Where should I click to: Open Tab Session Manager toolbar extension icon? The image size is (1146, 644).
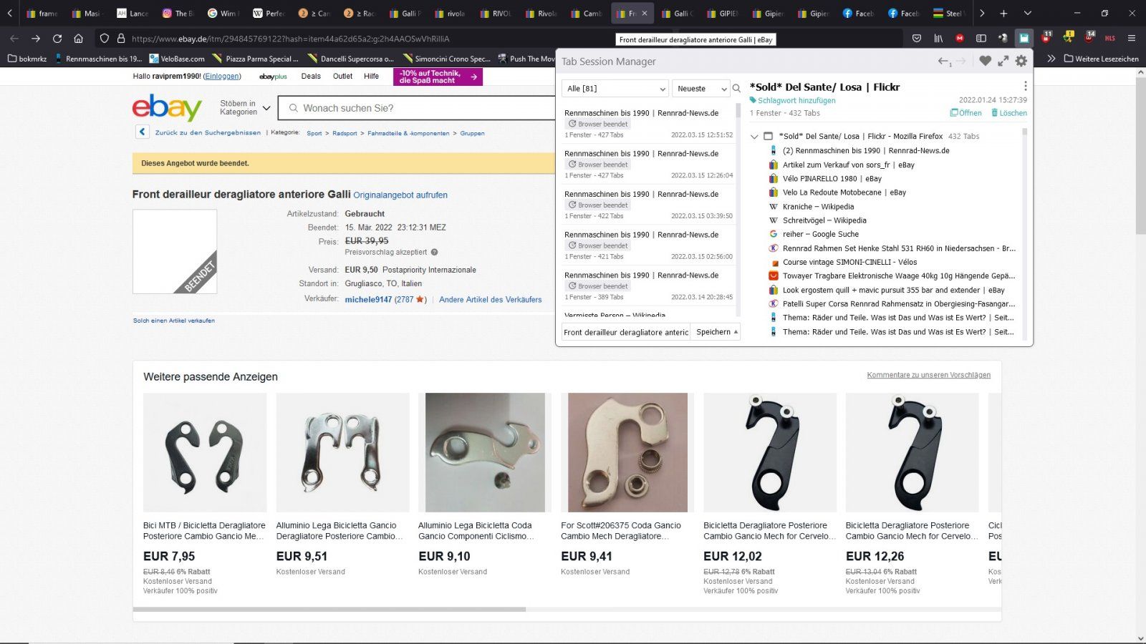(1024, 38)
